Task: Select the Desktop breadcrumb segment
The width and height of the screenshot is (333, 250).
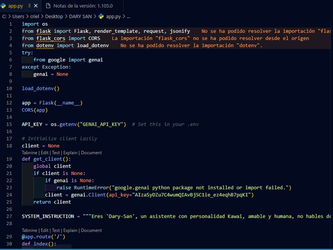Action: click(x=54, y=17)
